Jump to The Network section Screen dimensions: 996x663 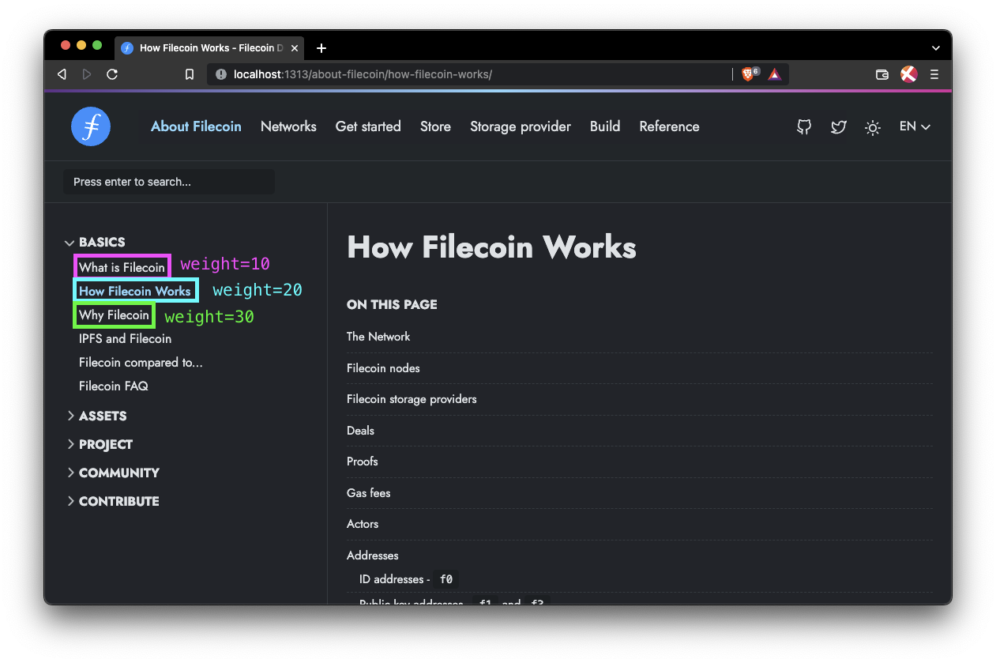(378, 337)
